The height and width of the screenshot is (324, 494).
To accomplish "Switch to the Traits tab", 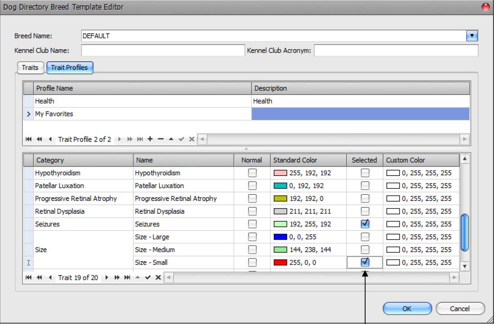I will tap(30, 67).
